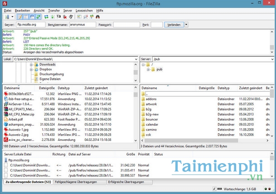Screen dimensions: 276x194
Task: Toggle directory comparison
Action: (86, 17)
